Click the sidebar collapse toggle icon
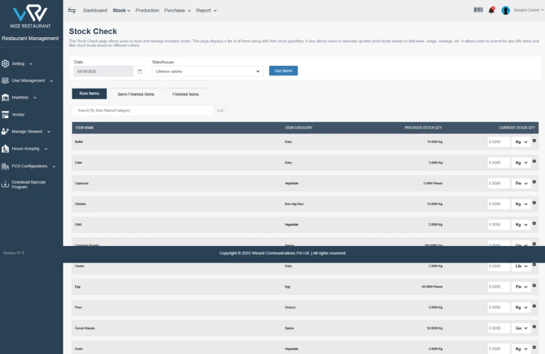 click(72, 10)
